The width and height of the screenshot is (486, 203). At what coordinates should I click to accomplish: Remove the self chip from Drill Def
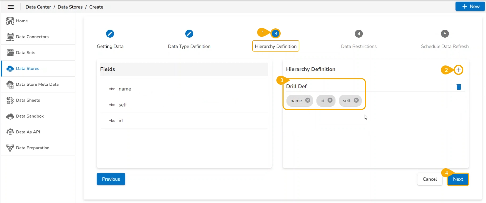(356, 100)
